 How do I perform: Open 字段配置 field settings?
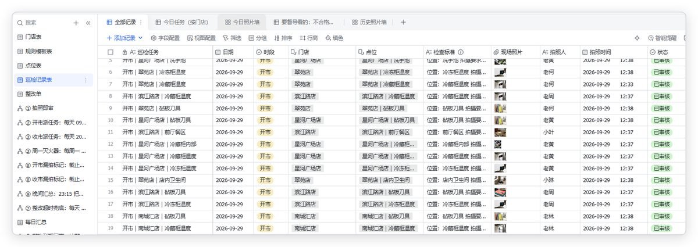[165, 38]
